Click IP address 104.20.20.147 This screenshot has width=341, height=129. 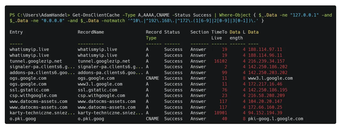tap(265, 101)
